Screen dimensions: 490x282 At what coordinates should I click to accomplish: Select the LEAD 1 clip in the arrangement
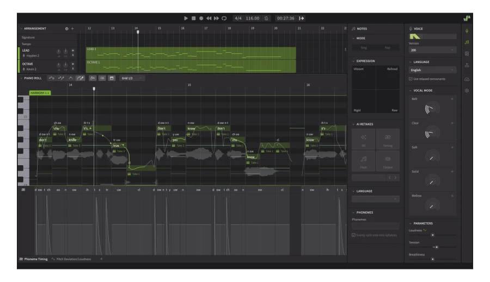tap(191, 53)
